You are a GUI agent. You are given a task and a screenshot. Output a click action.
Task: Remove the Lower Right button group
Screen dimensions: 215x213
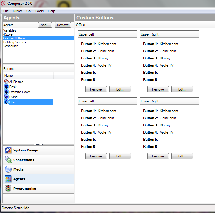pyautogui.click(x=158, y=156)
